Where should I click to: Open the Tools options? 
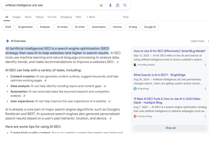(126, 17)
